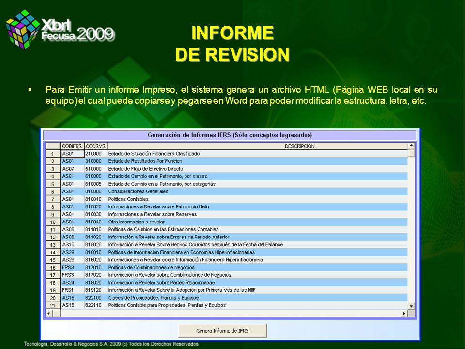Click the IAS07 code cell
Image resolution: width=465 pixels, height=349 pixels.
pyautogui.click(x=72, y=169)
